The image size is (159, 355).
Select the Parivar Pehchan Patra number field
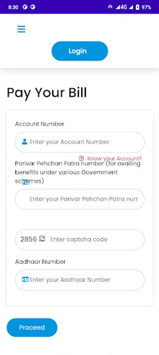[79, 199]
